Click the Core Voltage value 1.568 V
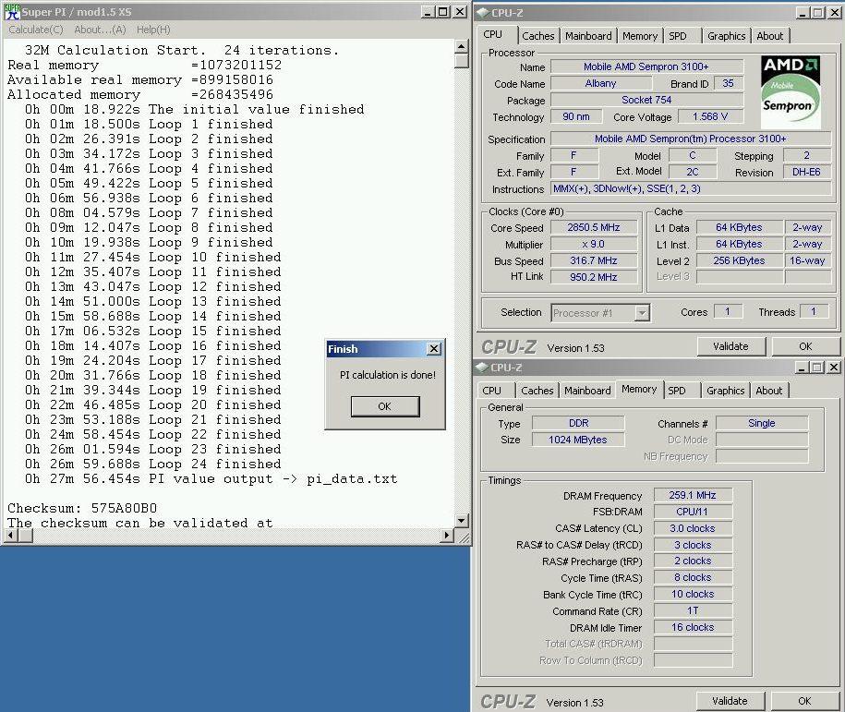Image resolution: width=845 pixels, height=712 pixels. 710,116
